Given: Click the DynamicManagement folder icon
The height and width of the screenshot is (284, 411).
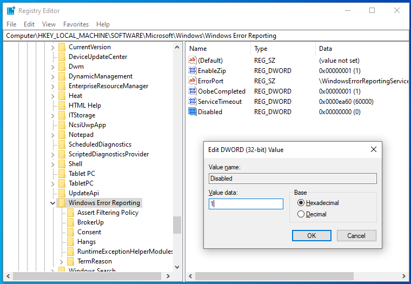Looking at the screenshot, I should tap(62, 76).
